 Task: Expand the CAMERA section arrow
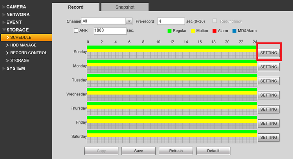point(4,7)
